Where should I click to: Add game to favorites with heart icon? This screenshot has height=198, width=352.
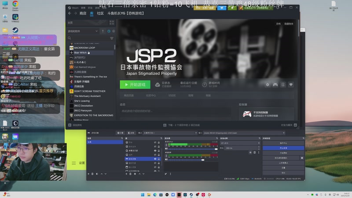point(291,84)
